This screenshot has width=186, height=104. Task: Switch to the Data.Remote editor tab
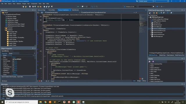[x=75, y=10]
